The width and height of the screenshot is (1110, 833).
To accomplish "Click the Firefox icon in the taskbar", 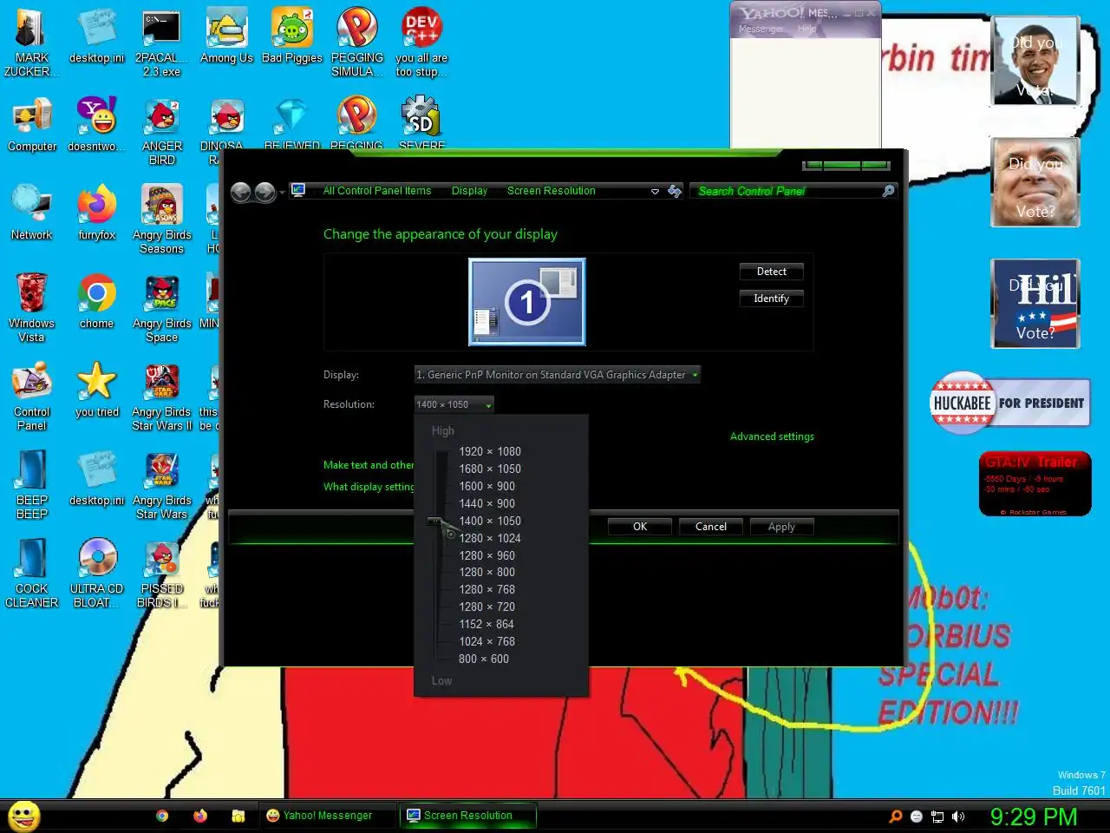I will coord(200,816).
